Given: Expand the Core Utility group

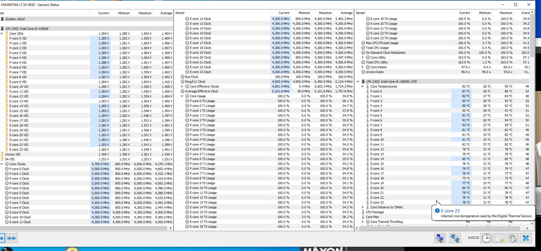Looking at the screenshot, I should point(363,57).
